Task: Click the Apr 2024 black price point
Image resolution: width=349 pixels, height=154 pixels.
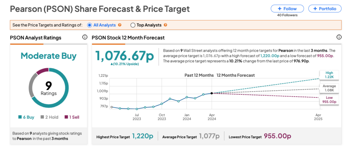Action: 211,93
